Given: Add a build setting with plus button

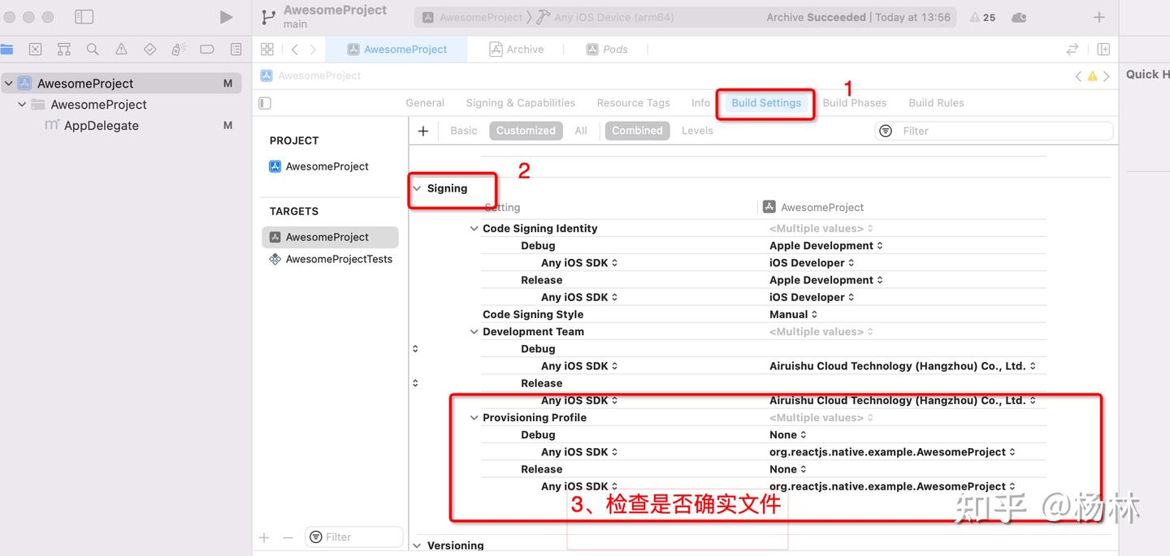Looking at the screenshot, I should (422, 131).
